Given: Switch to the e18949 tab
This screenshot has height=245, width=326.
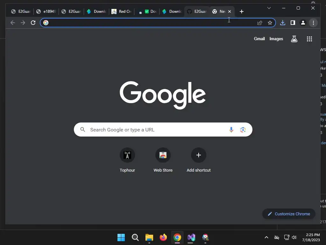Looking at the screenshot, I should [46, 11].
